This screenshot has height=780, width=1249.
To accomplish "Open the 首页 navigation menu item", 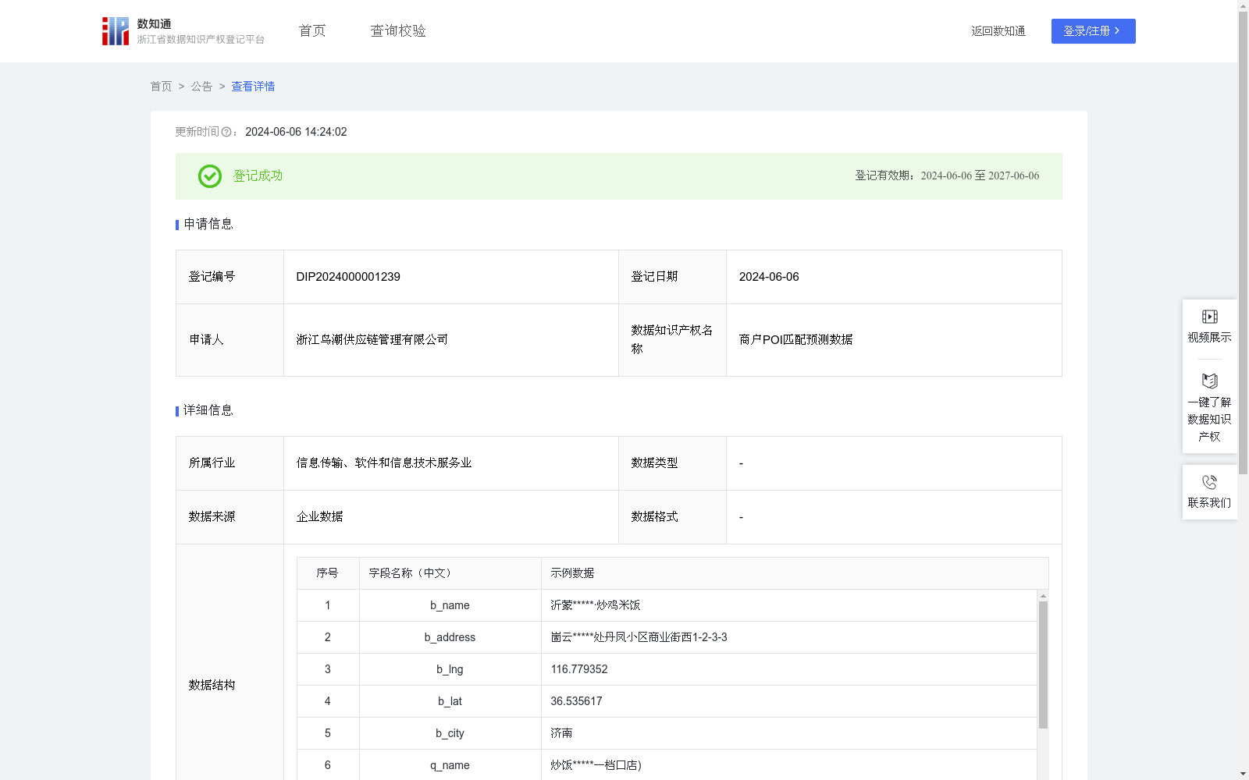I will [312, 31].
